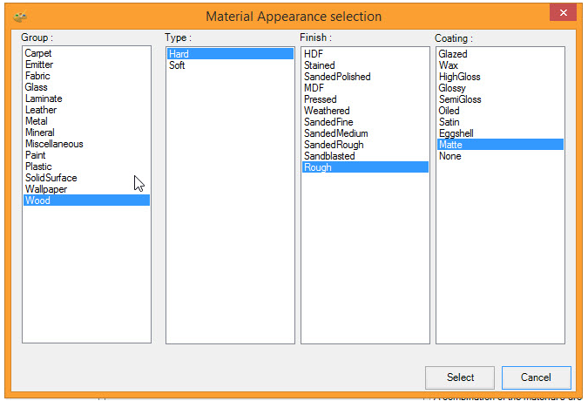Pick the Satin coating option
Image resolution: width=588 pixels, height=401 pixels.
point(449,122)
